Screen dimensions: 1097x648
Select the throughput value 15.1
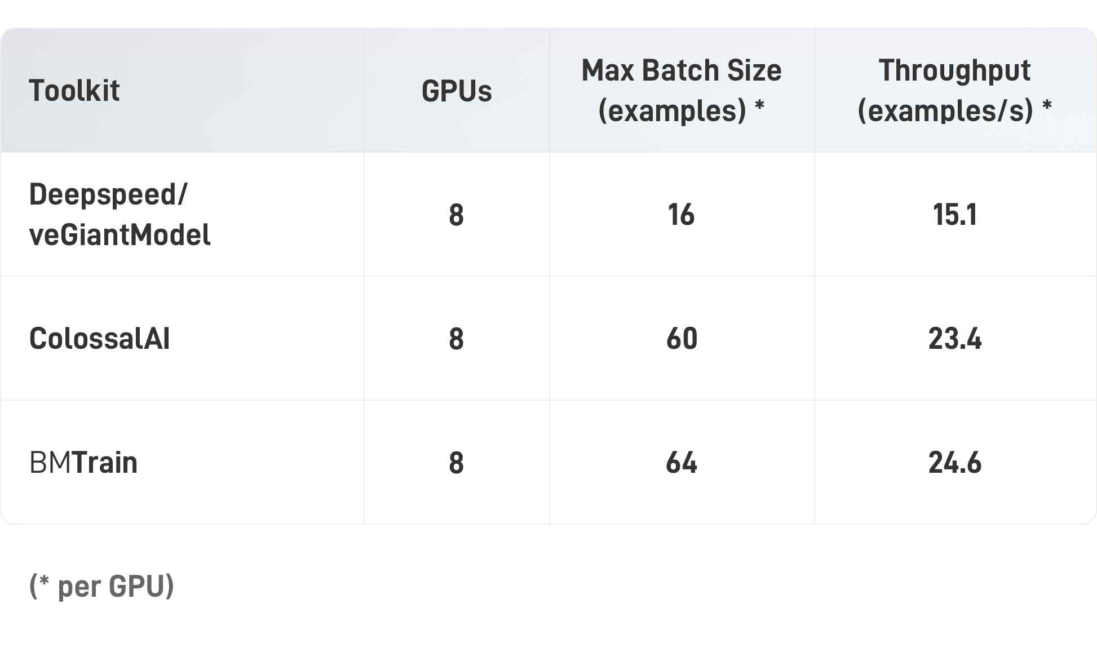coord(954,215)
